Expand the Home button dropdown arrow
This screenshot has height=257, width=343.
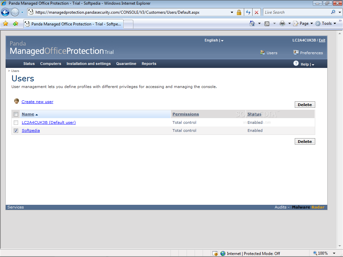[x=260, y=24]
